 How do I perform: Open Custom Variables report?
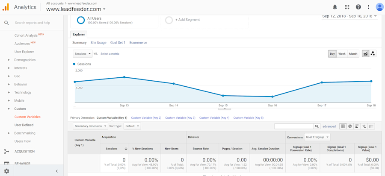pos(27,117)
